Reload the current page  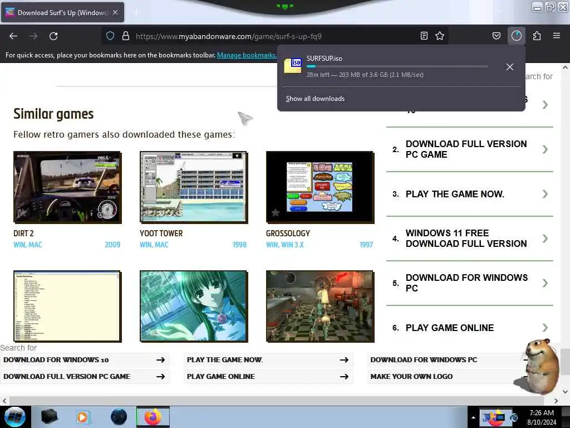click(x=53, y=36)
